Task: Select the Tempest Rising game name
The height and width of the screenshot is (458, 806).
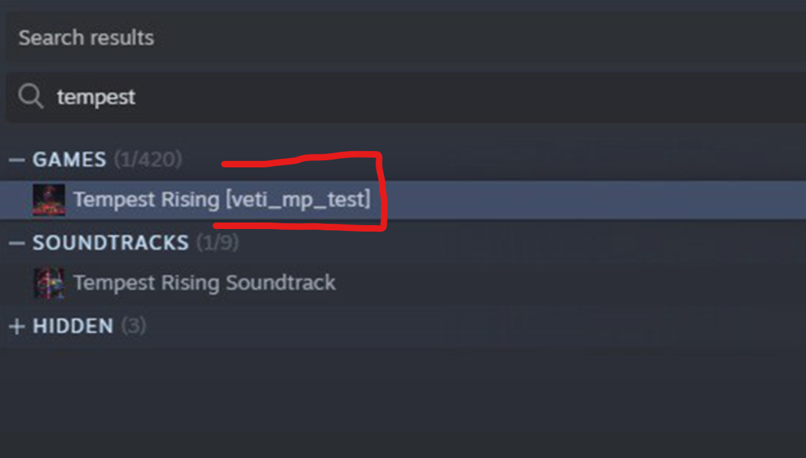Action: [x=146, y=200]
